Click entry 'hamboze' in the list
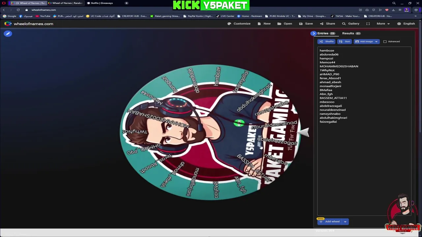Viewport: 422px width, 237px height. pyautogui.click(x=327, y=50)
